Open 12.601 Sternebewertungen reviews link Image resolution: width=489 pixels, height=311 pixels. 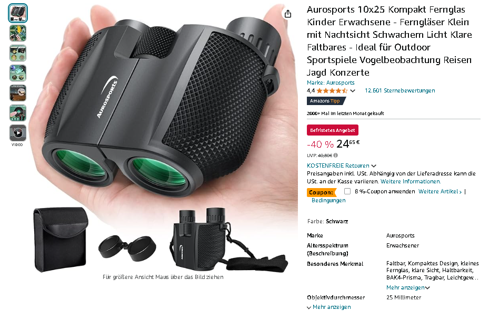400,90
